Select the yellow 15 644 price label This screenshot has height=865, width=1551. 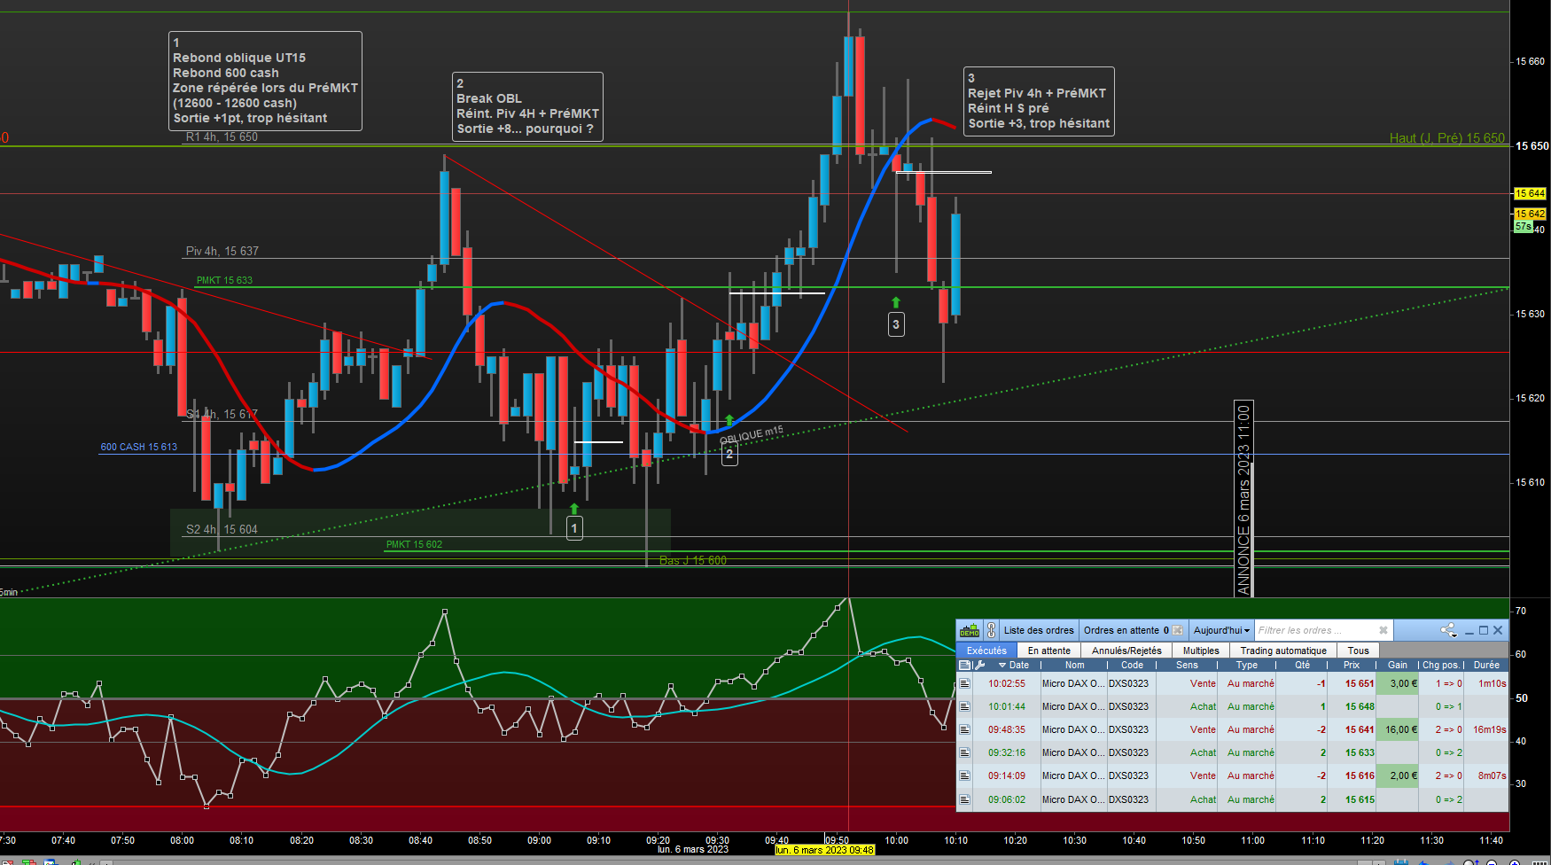[1530, 193]
